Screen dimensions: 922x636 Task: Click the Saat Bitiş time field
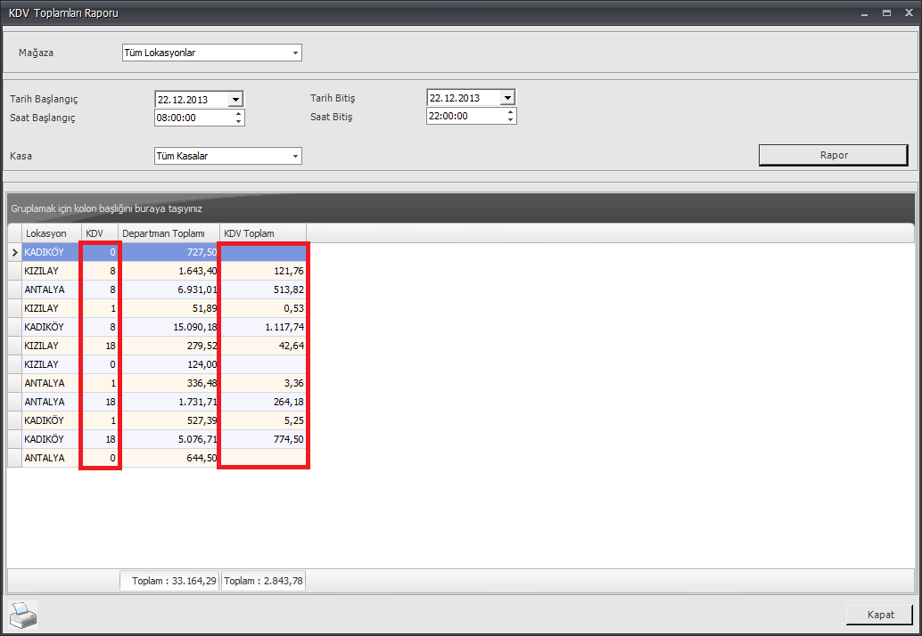click(464, 117)
